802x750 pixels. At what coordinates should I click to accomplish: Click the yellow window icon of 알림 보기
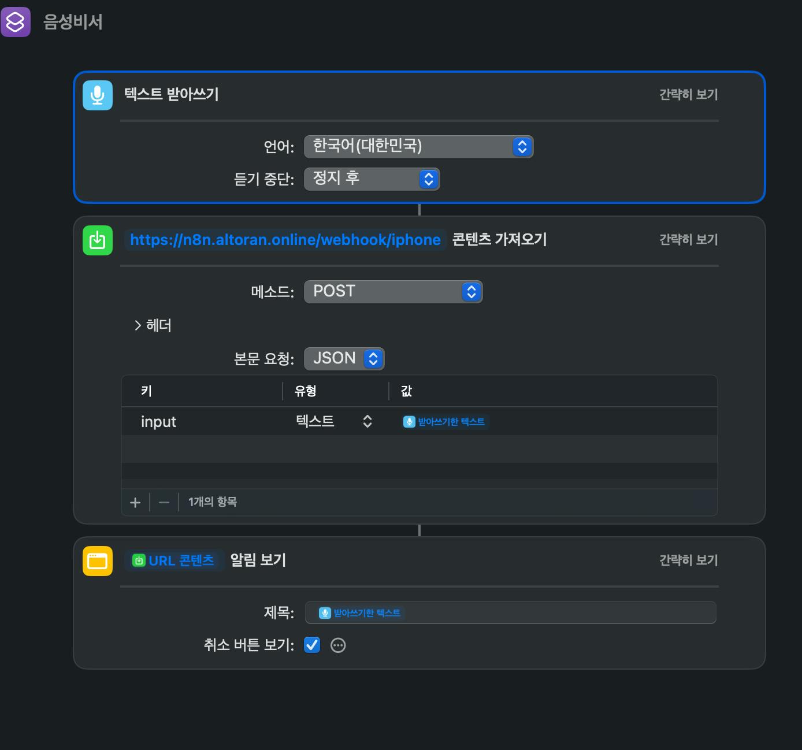(x=98, y=560)
